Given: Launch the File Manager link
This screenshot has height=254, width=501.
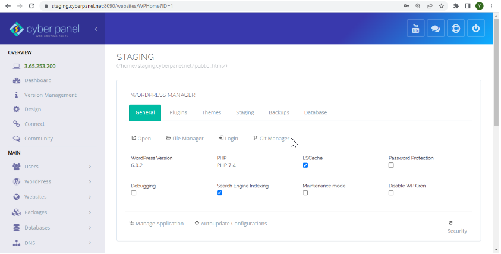Looking at the screenshot, I should 185,139.
